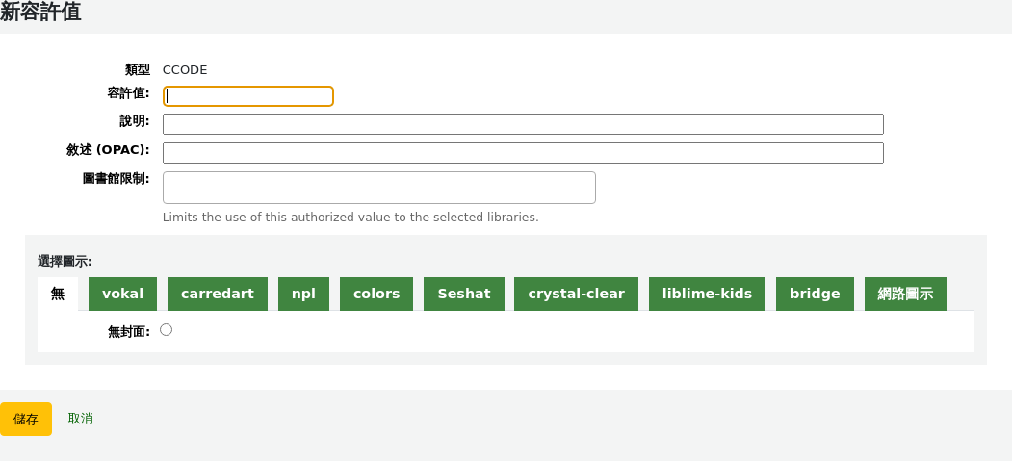
Task: Switch to the 無 icon tab
Action: click(x=58, y=295)
